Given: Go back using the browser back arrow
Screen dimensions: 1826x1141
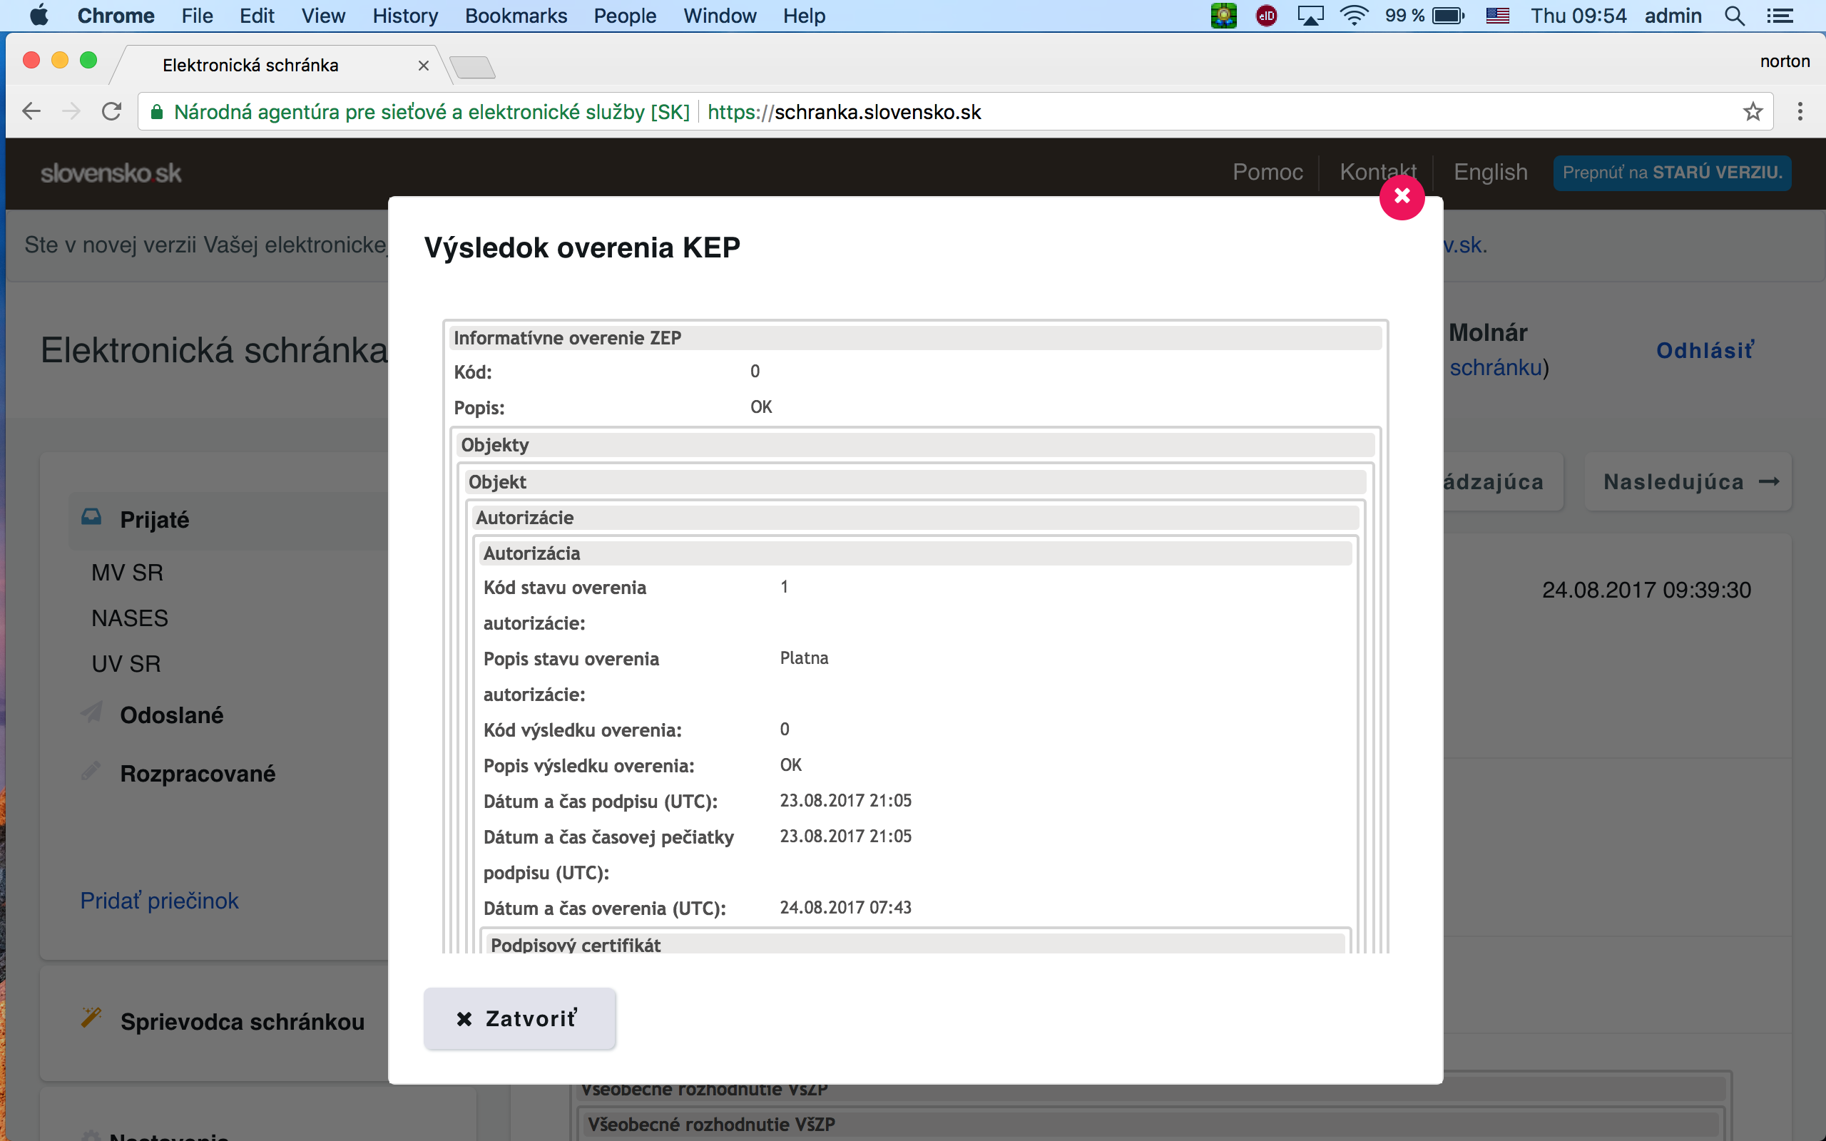Looking at the screenshot, I should click(31, 112).
